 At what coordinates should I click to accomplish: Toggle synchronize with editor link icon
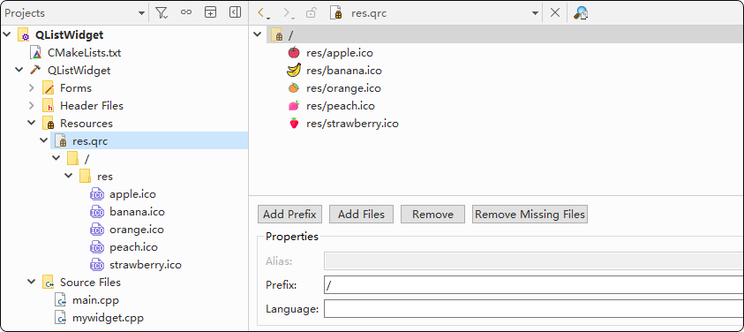click(186, 13)
